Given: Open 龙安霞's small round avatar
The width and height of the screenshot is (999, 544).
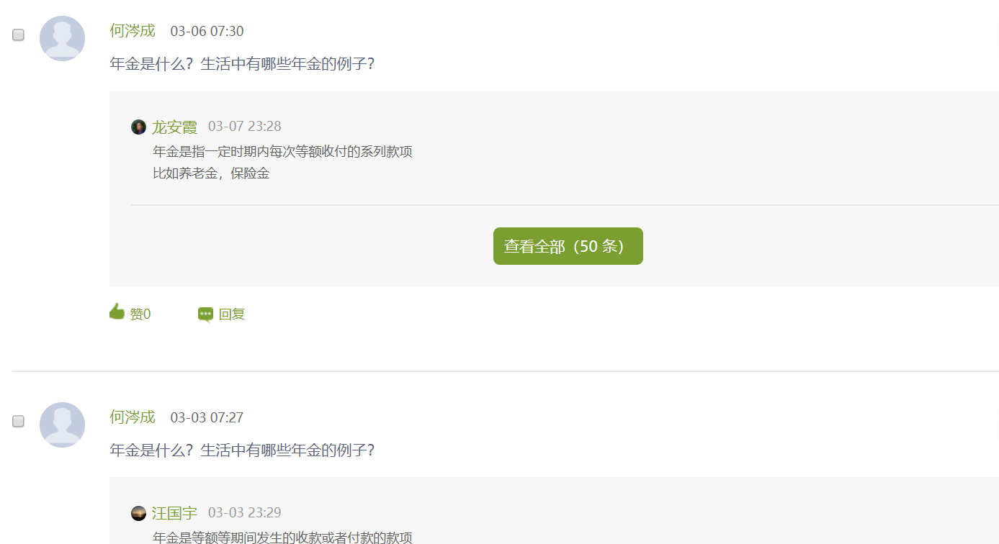Looking at the screenshot, I should (138, 127).
